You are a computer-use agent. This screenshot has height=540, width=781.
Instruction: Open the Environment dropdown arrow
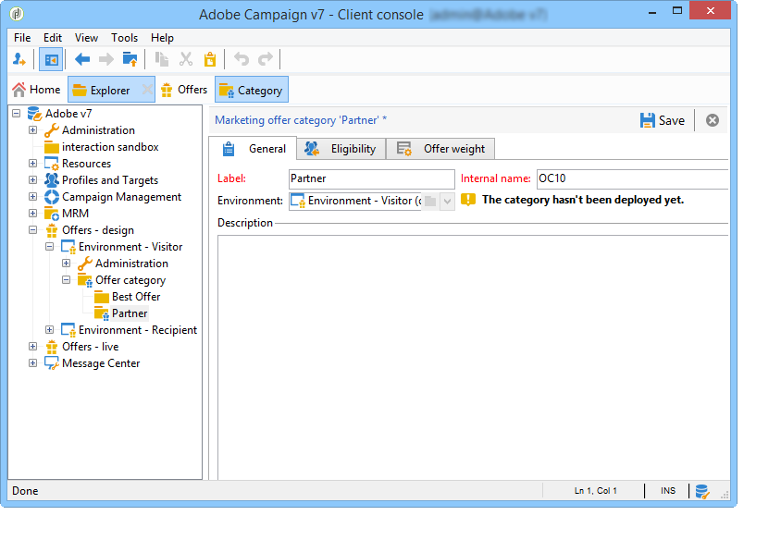click(447, 201)
